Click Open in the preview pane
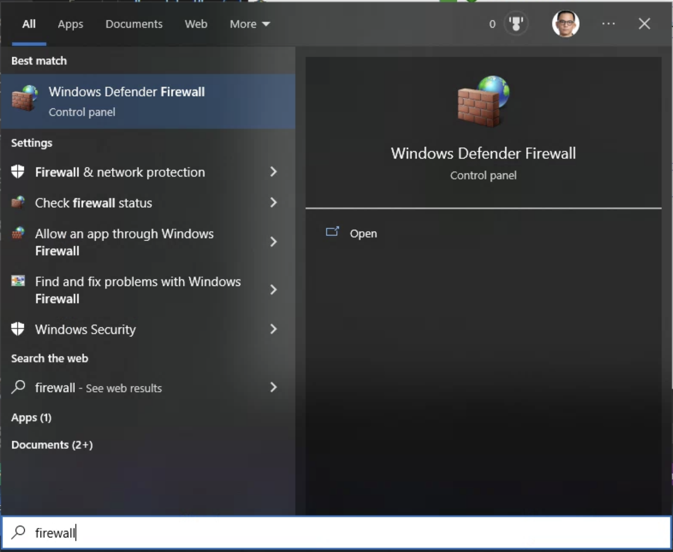Image resolution: width=673 pixels, height=552 pixels. click(x=363, y=234)
